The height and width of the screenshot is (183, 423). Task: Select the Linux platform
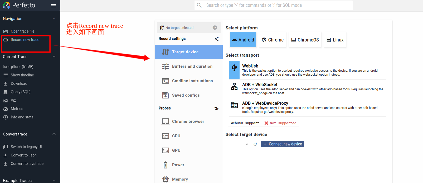click(335, 40)
